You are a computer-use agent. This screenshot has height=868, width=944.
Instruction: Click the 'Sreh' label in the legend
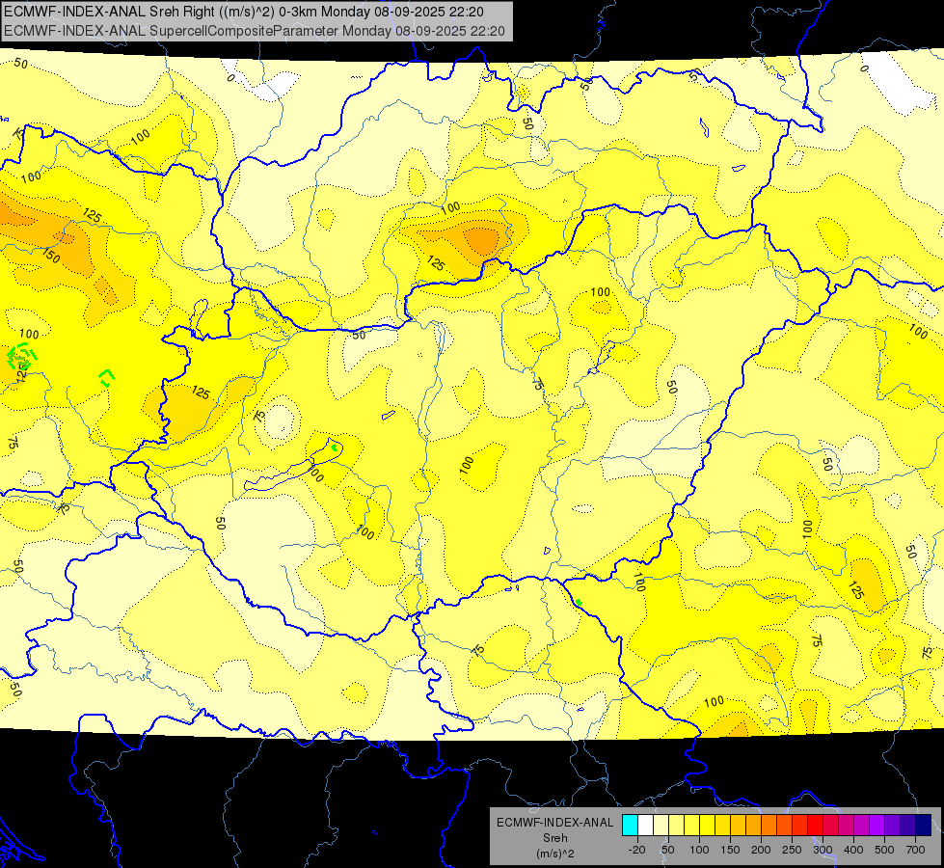pyautogui.click(x=554, y=838)
